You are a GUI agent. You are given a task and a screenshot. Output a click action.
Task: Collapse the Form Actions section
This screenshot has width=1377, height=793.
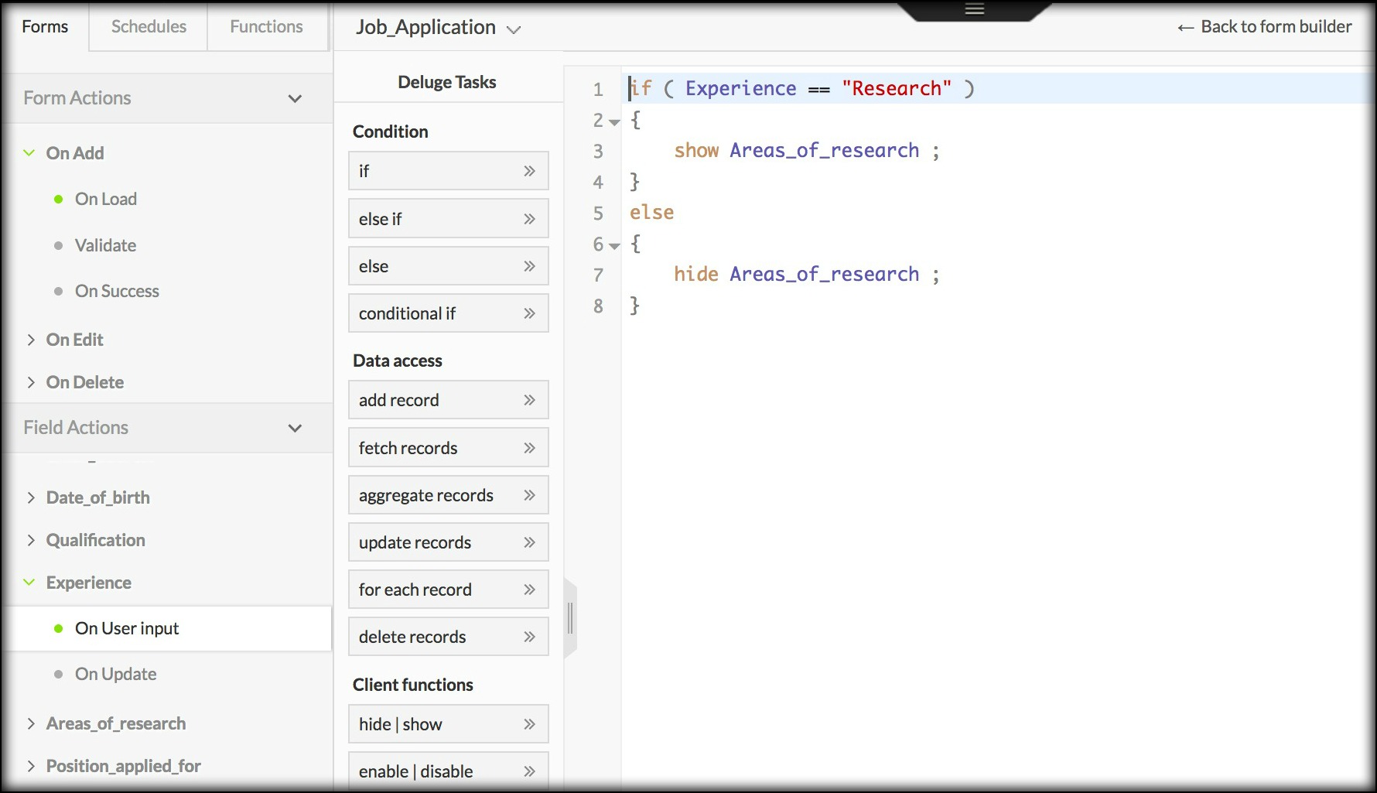coord(295,99)
